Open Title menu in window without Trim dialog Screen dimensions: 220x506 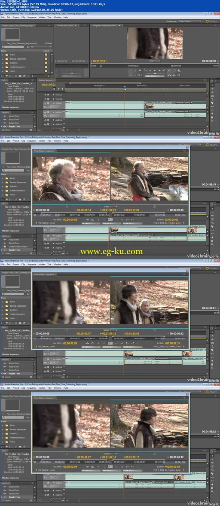coord(49,18)
